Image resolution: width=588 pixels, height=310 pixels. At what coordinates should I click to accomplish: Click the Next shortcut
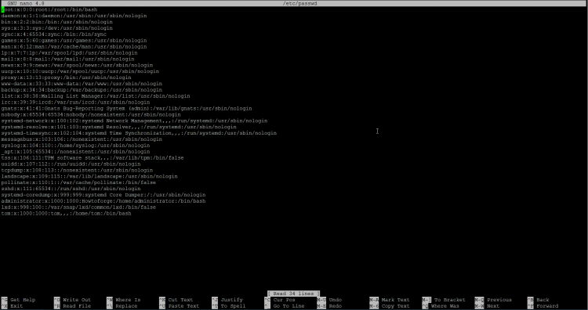(487, 306)
